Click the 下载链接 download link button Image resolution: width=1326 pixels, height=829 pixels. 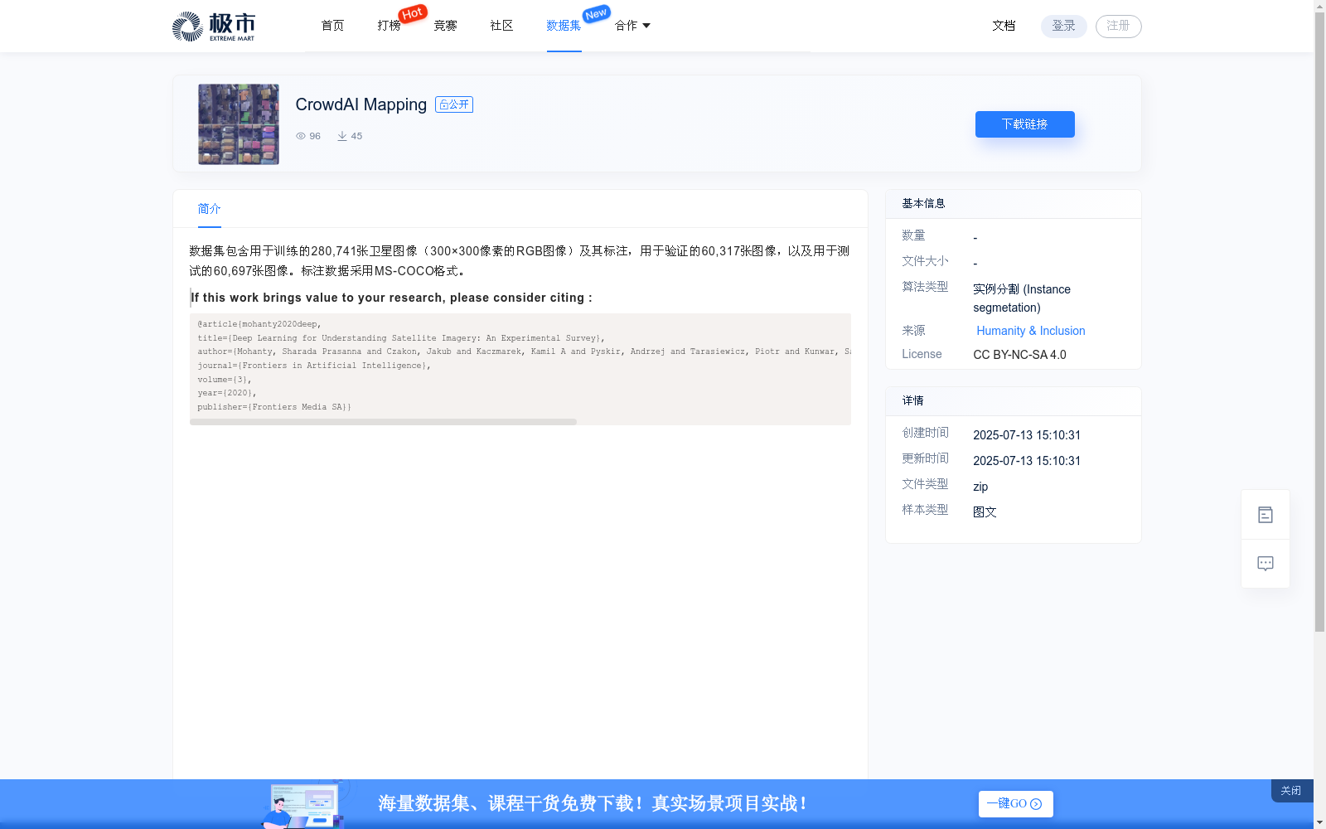point(1025,124)
